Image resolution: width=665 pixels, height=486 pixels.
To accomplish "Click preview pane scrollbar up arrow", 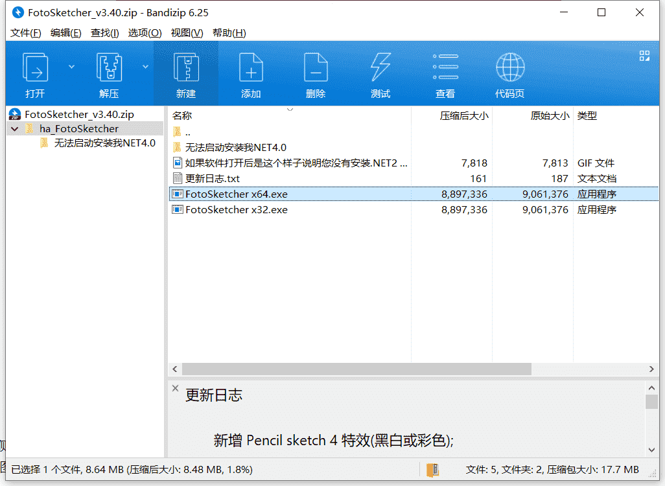I will [x=652, y=388].
